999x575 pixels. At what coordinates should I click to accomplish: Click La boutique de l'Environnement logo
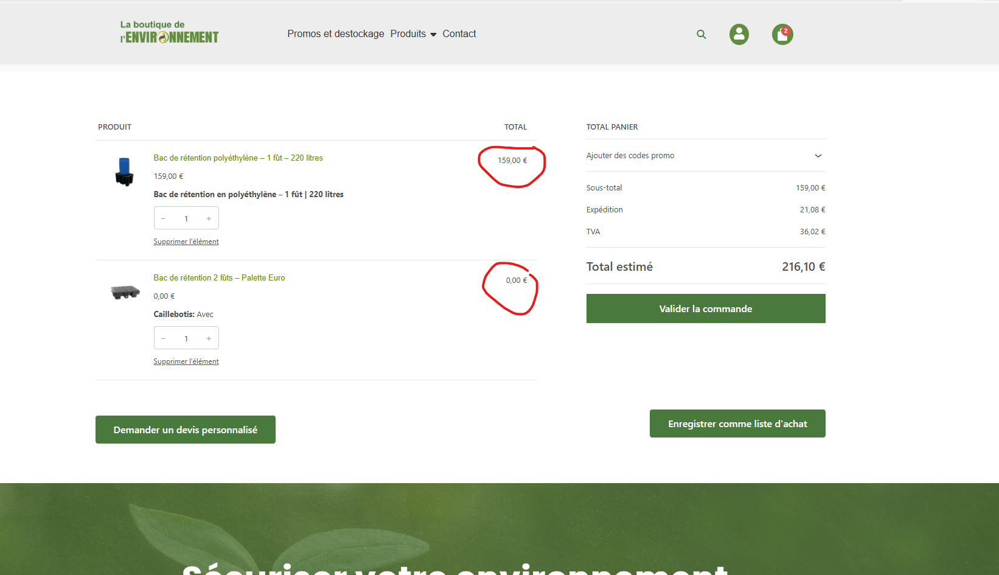click(x=169, y=33)
